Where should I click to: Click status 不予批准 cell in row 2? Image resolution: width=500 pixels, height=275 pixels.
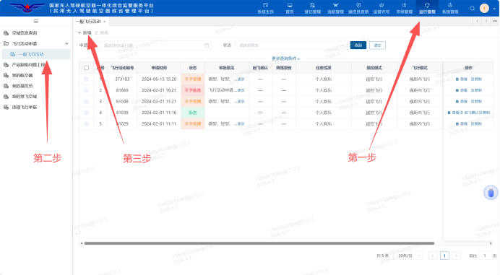click(193, 90)
